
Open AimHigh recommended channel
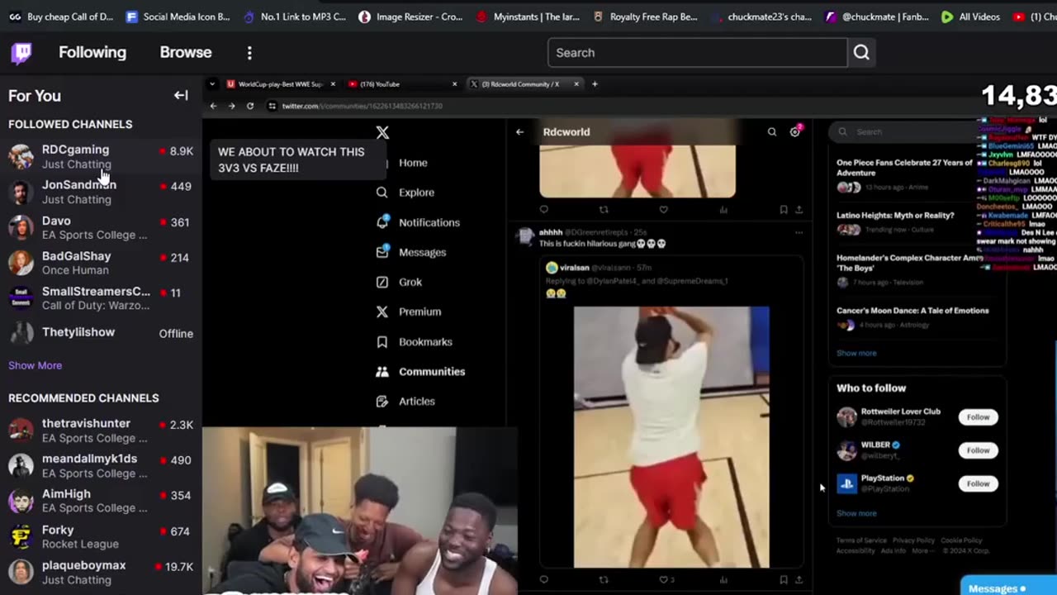coord(101,501)
